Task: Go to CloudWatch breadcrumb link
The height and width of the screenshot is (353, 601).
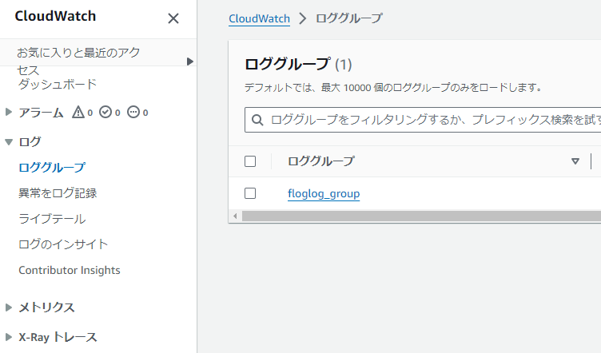Action: pos(259,18)
